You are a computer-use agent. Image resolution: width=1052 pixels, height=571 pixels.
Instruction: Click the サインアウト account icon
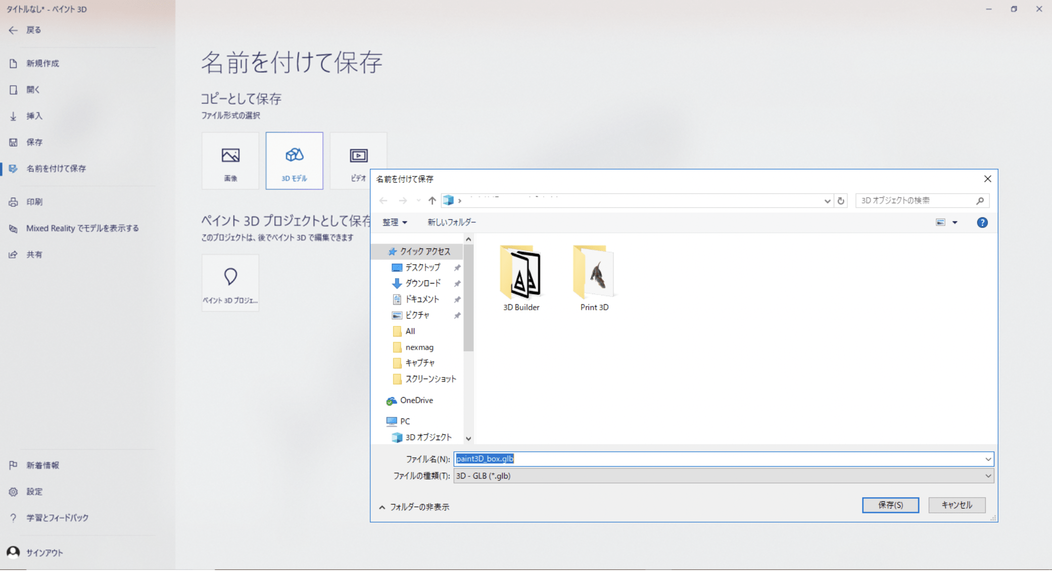coord(13,552)
